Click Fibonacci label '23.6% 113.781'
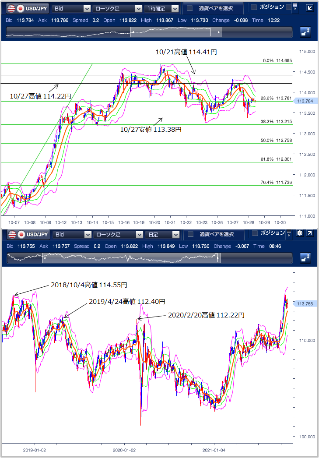This screenshot has width=319, height=458. (x=276, y=98)
